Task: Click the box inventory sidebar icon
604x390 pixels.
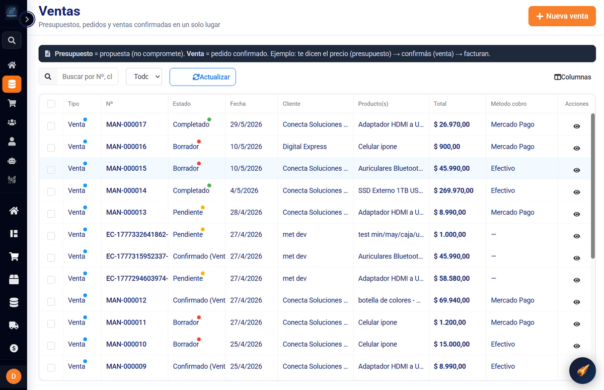Action: pyautogui.click(x=14, y=280)
